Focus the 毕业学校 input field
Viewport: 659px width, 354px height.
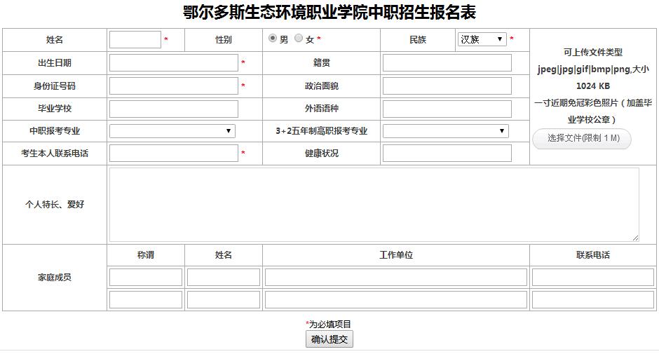174,109
